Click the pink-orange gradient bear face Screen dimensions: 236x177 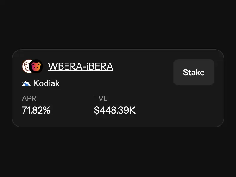point(36,67)
